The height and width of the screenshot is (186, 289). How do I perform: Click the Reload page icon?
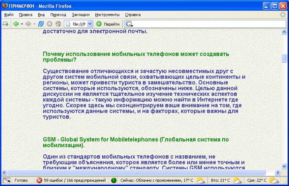click(x=41, y=24)
